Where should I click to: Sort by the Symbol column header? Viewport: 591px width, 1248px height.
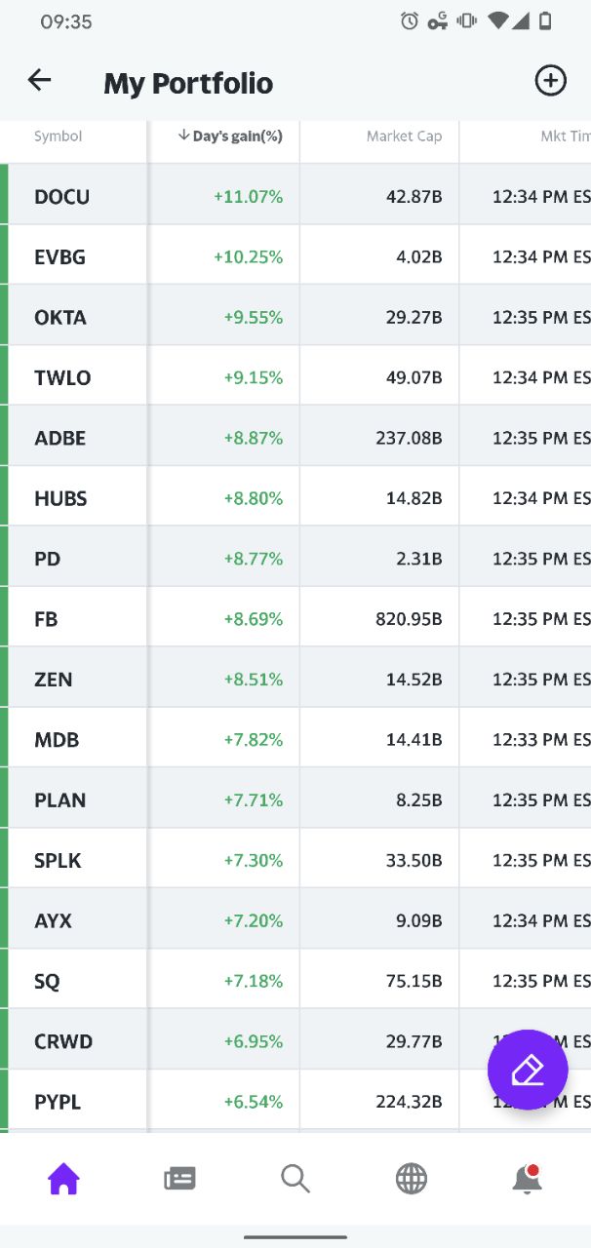[x=59, y=136]
